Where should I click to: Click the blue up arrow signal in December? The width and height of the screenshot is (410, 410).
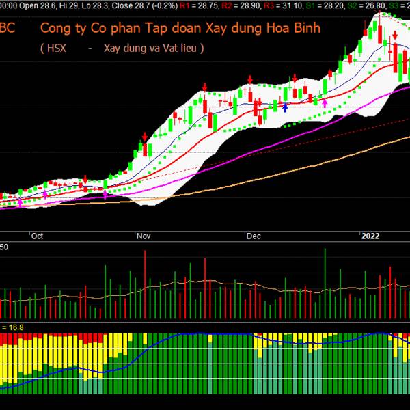(x=285, y=108)
